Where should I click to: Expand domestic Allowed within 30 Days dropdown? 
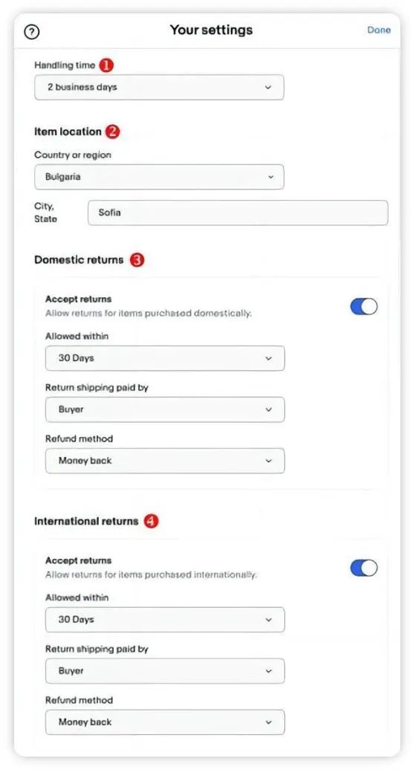pos(165,358)
